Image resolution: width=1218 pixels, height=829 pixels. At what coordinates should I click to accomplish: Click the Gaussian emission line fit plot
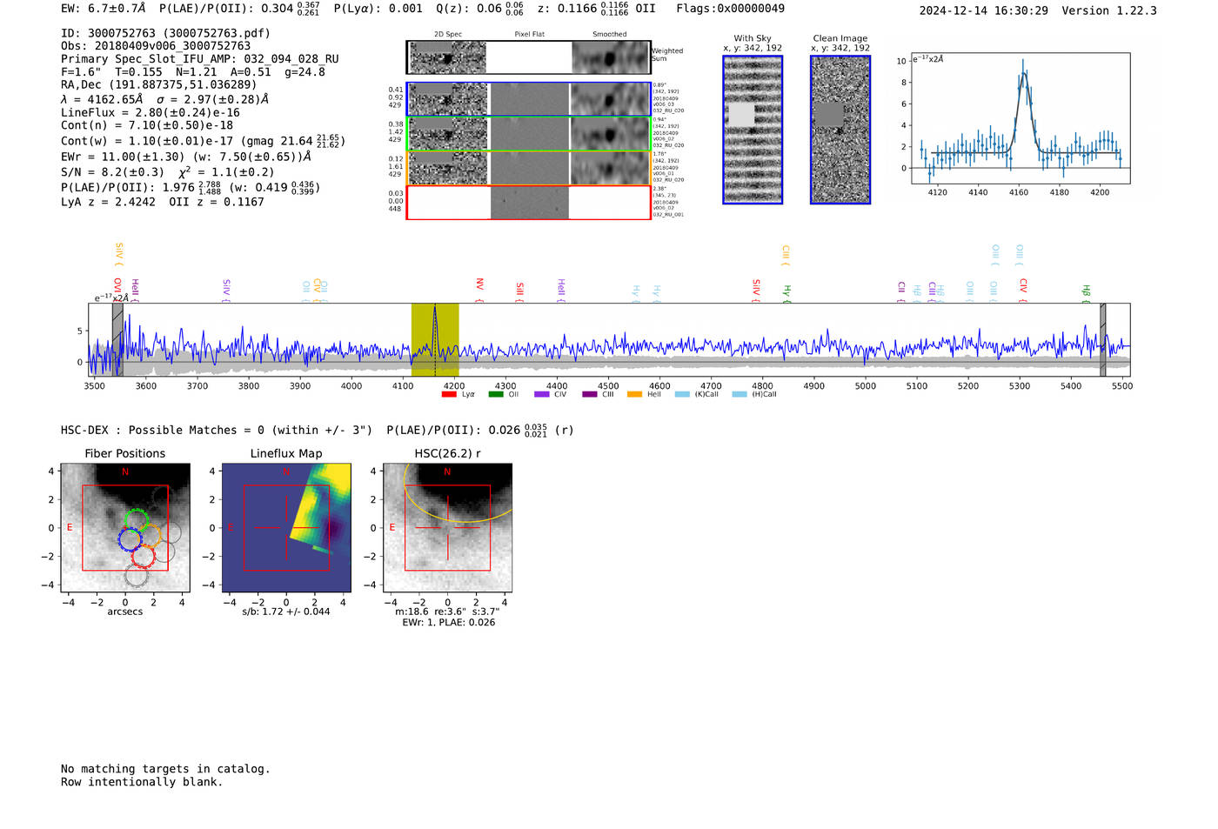[1020, 117]
